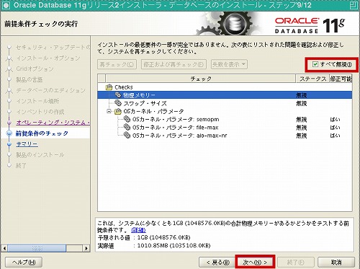Select the OSカーネル・パラメータ: file-max row
Image resolution: width=360 pixels, height=269 pixels.
225,128
